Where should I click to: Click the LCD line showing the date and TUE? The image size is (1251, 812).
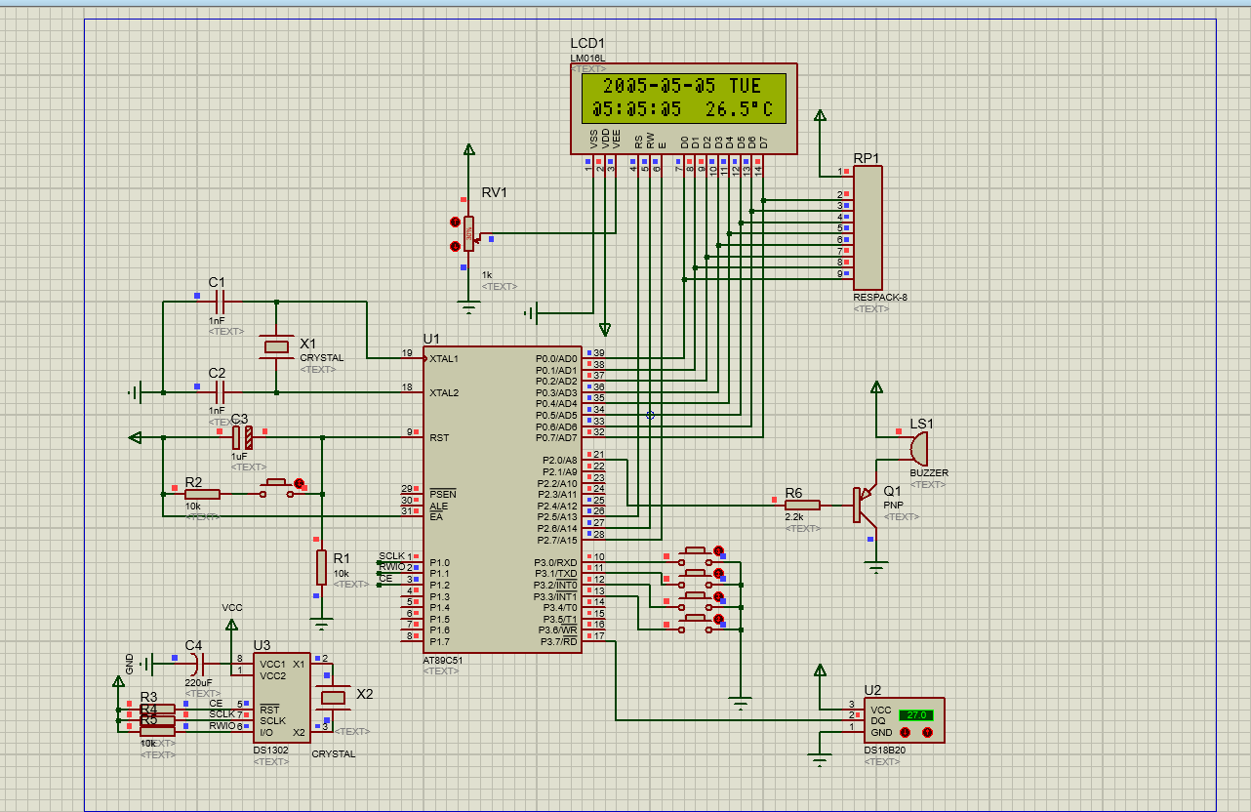(x=683, y=86)
